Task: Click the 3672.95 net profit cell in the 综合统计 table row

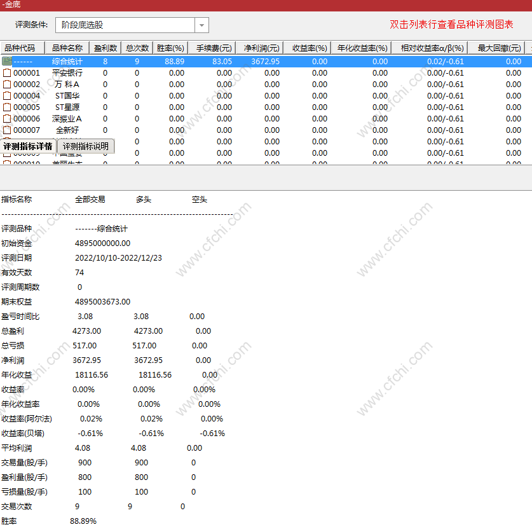Action: 265,62
